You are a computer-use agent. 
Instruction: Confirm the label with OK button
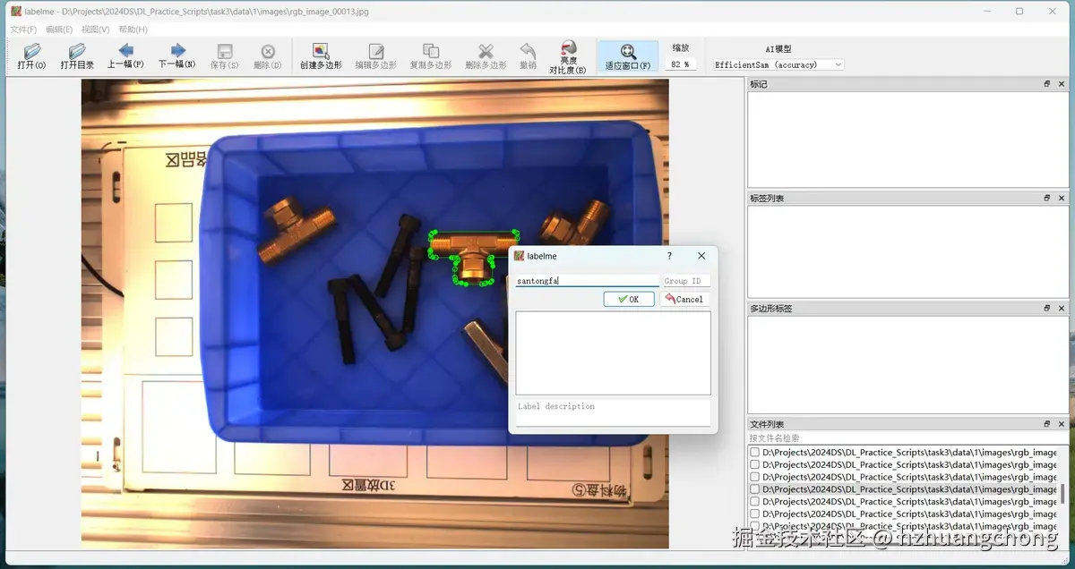[x=629, y=299]
